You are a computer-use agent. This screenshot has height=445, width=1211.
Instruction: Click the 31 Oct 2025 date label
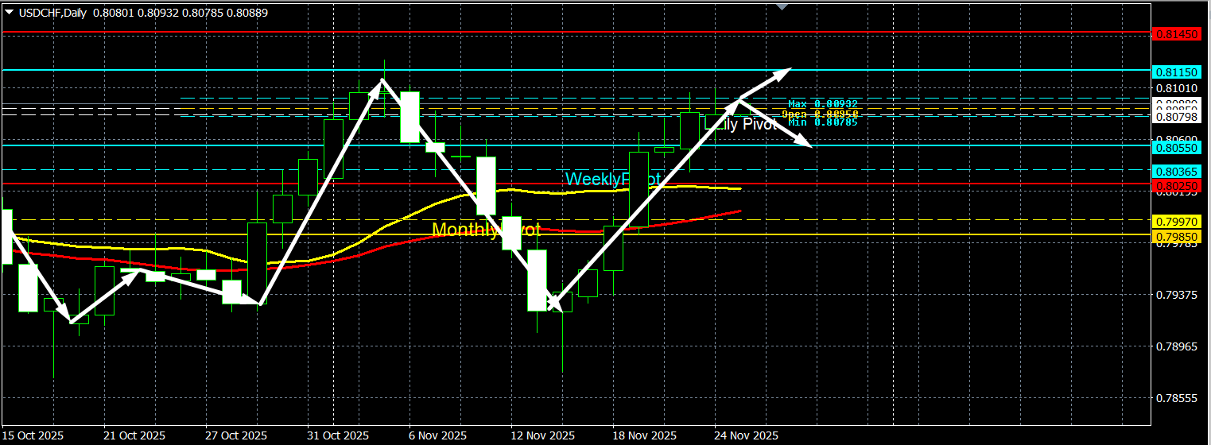click(338, 436)
